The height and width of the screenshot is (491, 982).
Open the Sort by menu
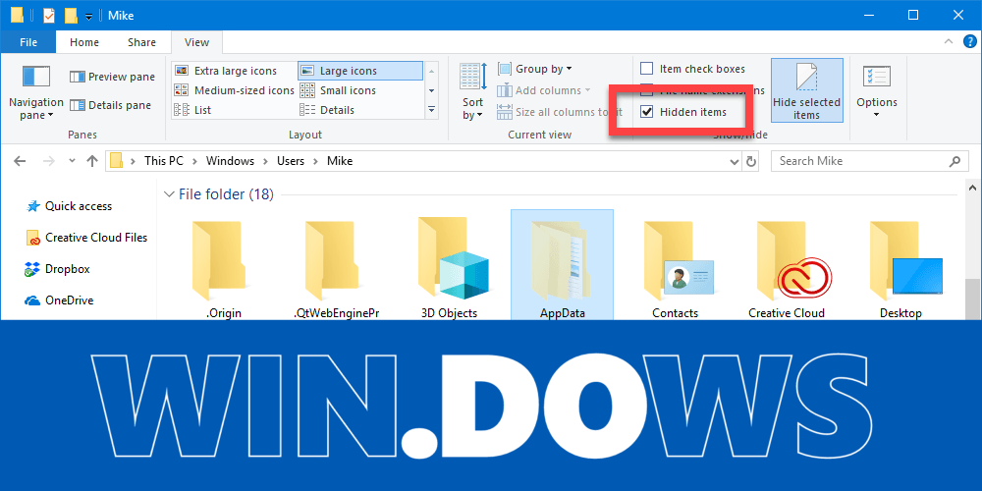coord(473,91)
